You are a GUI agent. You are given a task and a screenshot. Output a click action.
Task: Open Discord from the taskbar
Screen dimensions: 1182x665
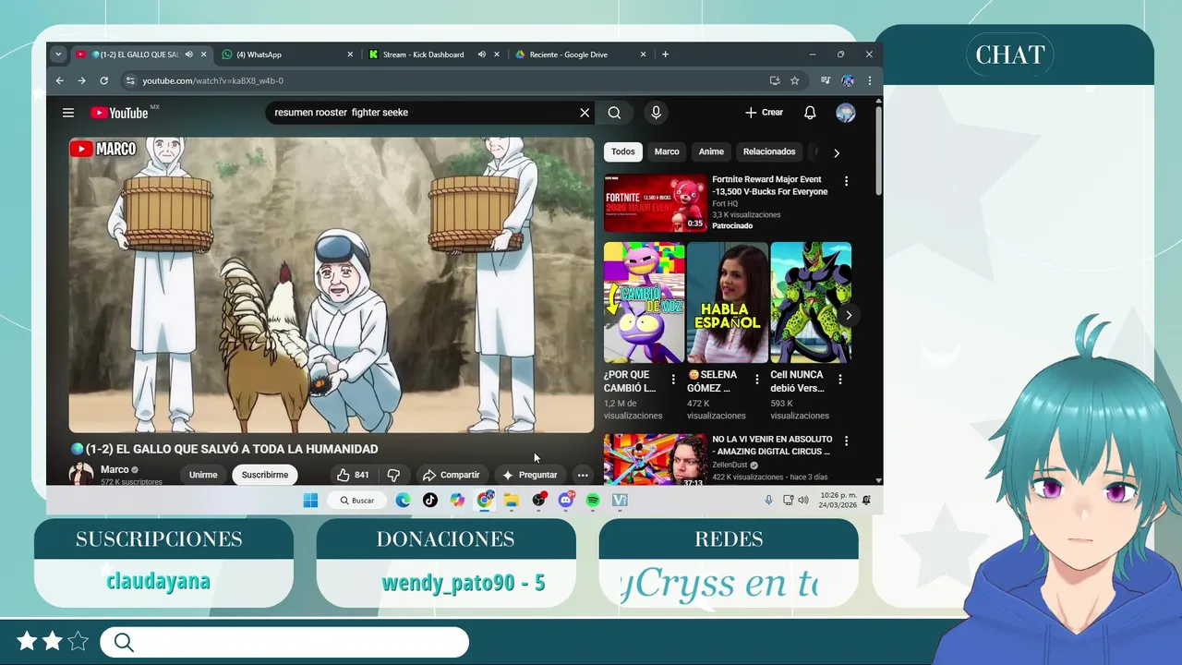pyautogui.click(x=566, y=500)
